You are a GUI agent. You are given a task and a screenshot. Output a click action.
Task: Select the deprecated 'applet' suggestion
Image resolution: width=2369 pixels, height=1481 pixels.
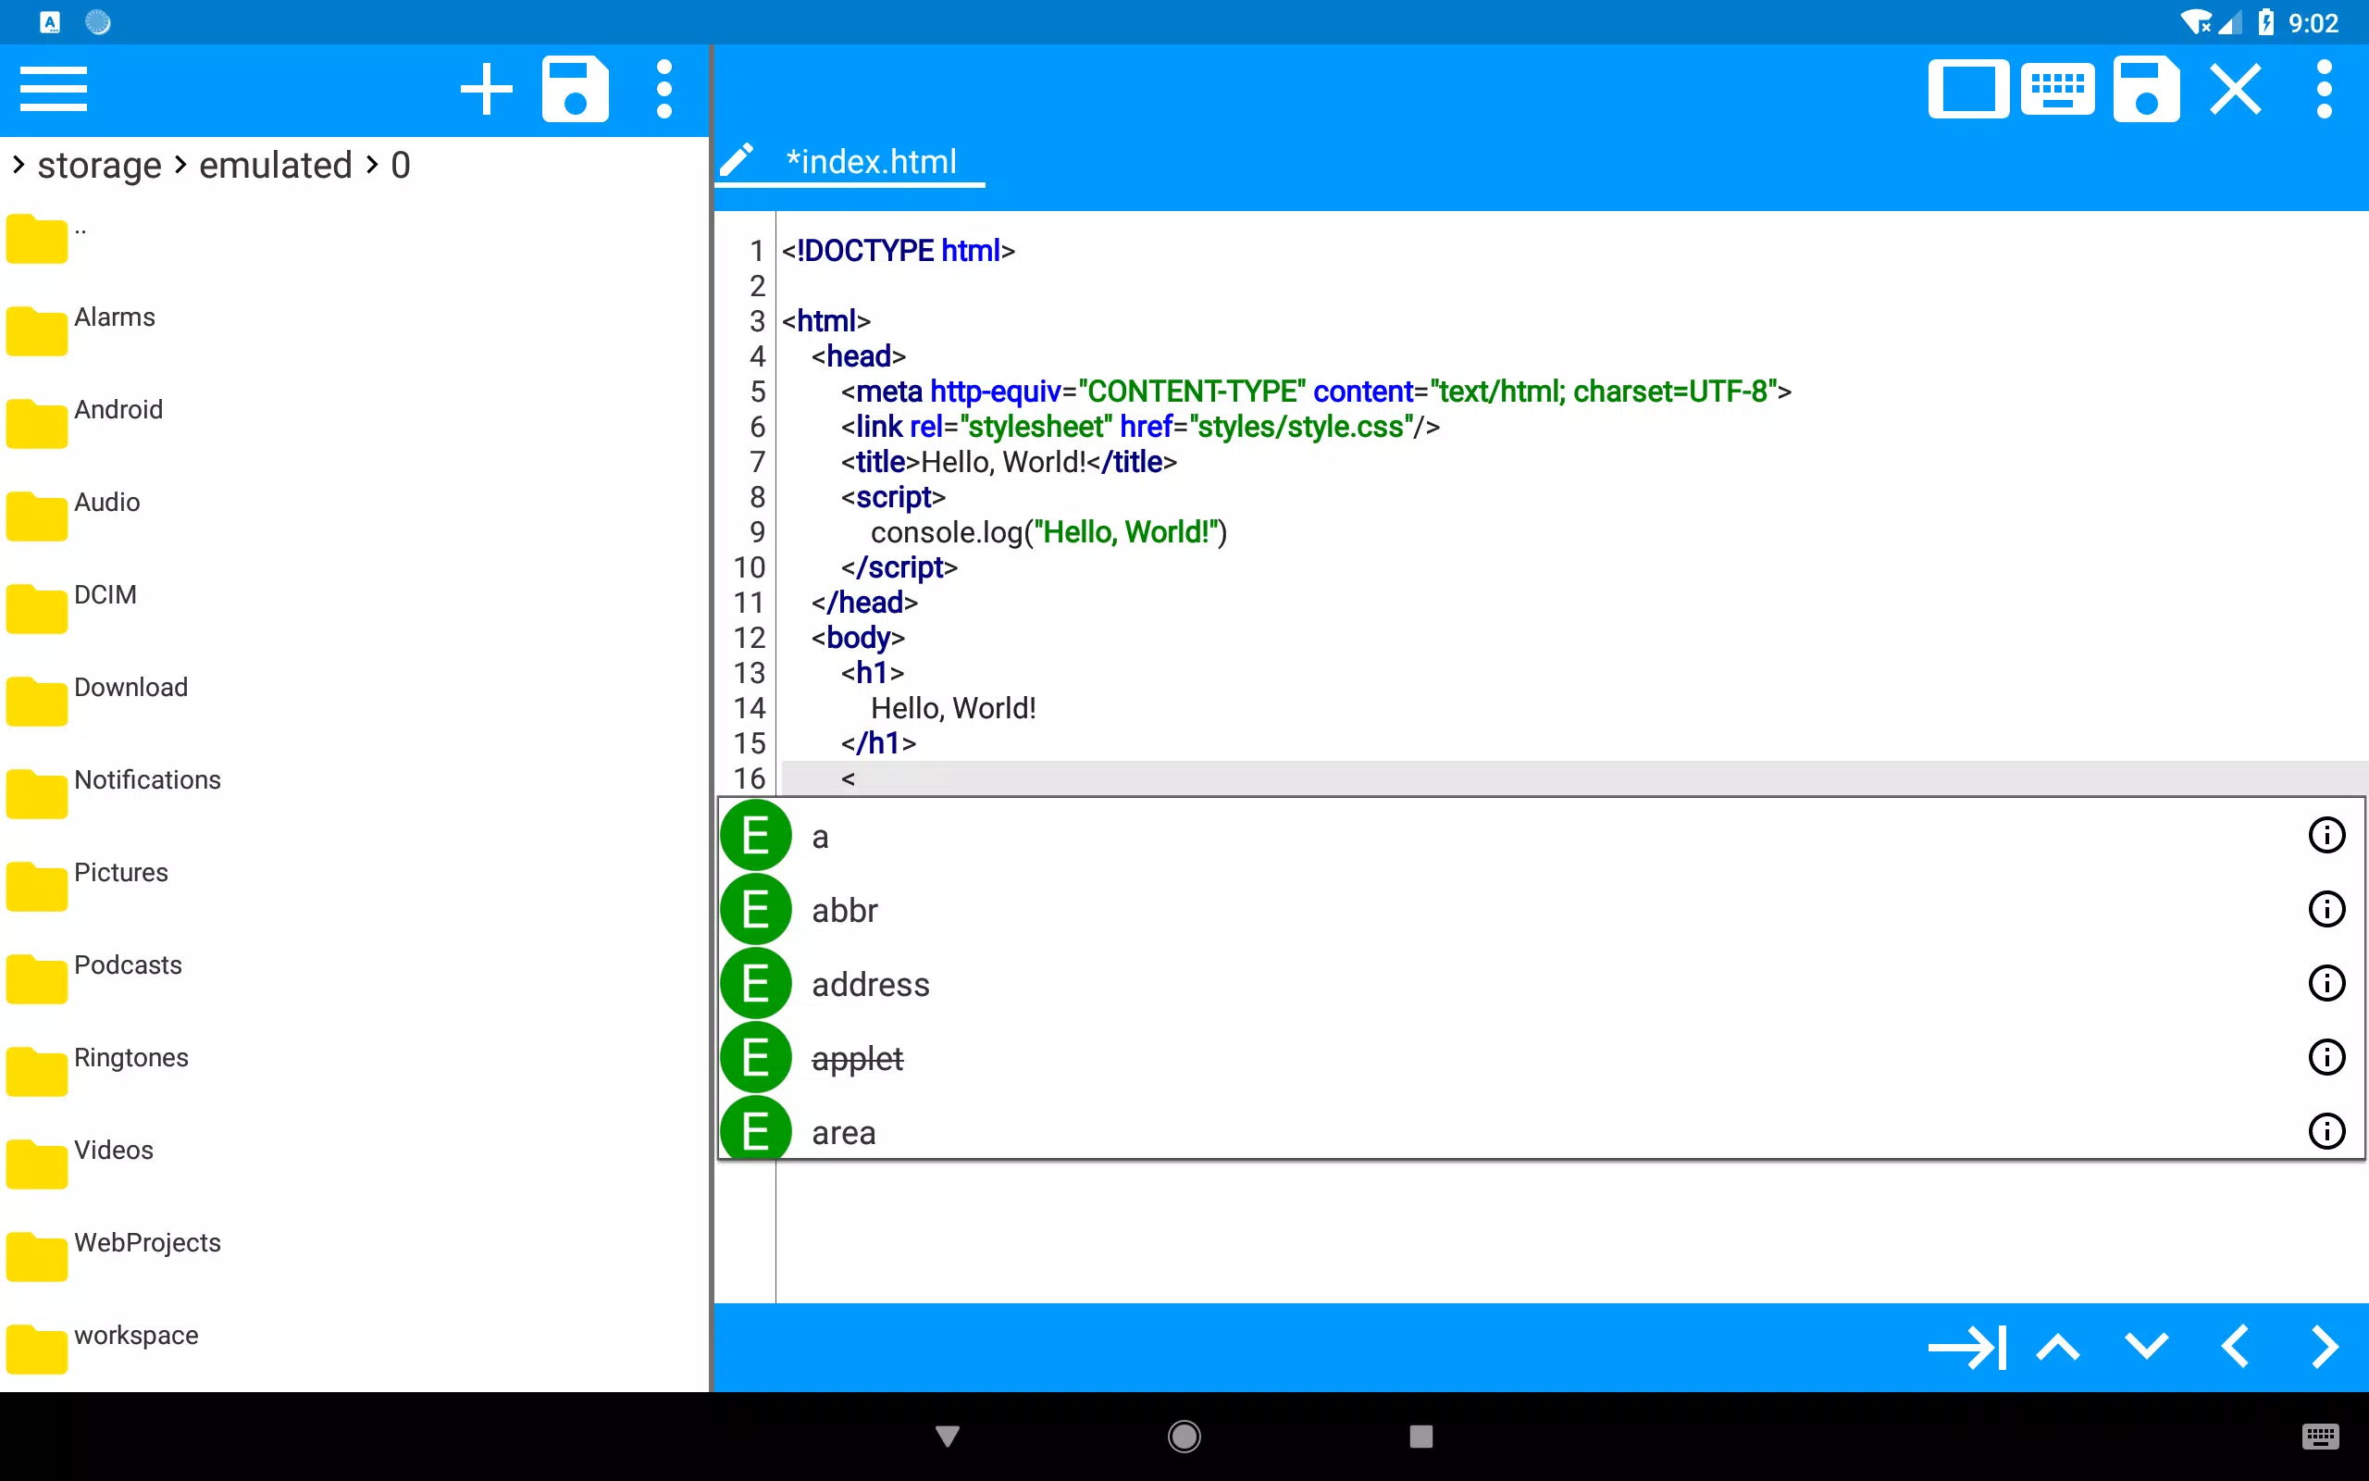[x=1542, y=1058]
